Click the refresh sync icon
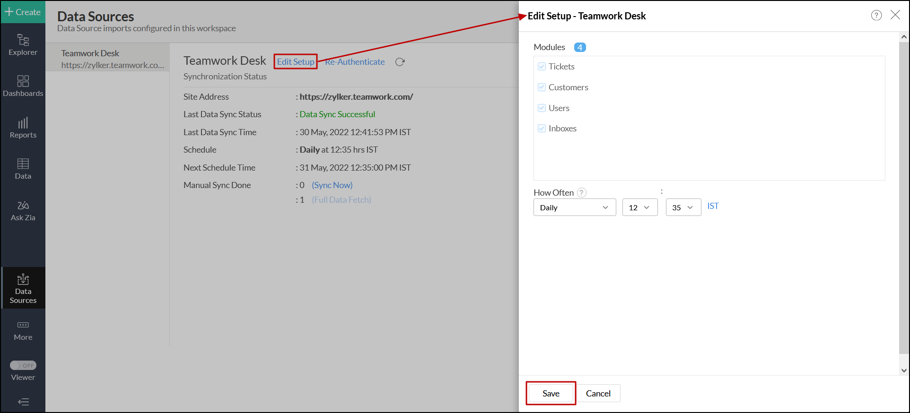The width and height of the screenshot is (910, 413). pyautogui.click(x=400, y=62)
